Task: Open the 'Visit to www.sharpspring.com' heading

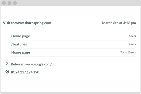Action: pyautogui.click(x=27, y=23)
